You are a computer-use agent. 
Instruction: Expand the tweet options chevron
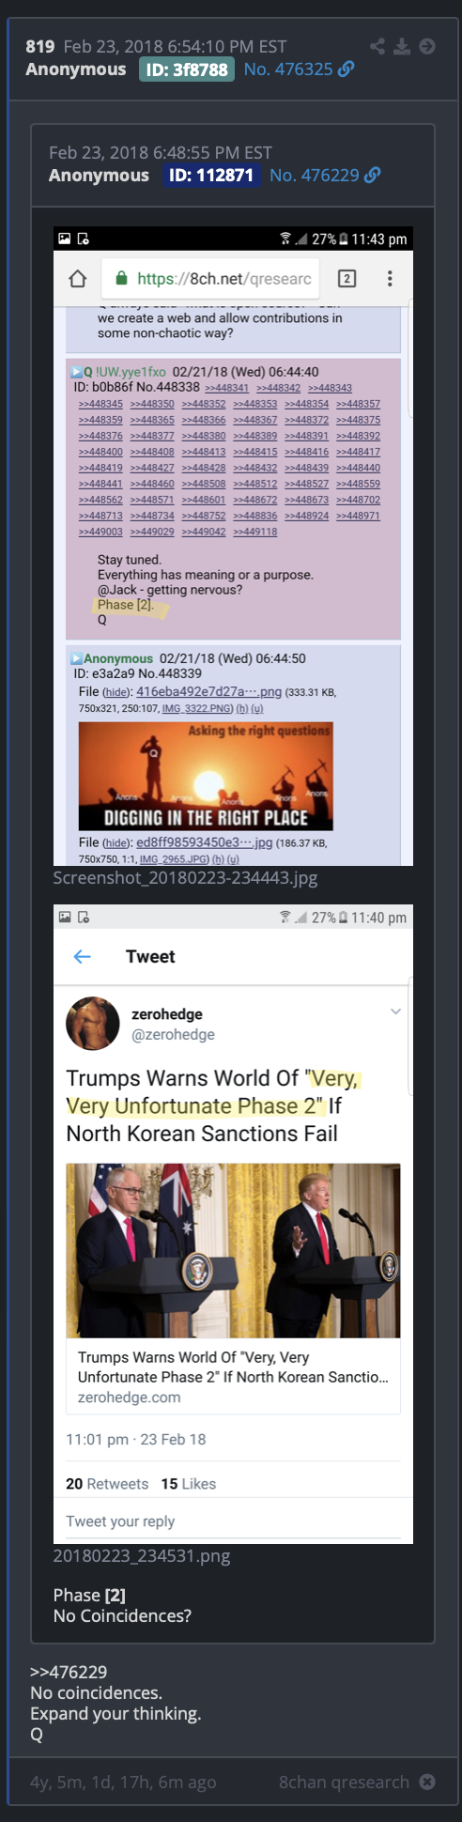pyautogui.click(x=396, y=1011)
